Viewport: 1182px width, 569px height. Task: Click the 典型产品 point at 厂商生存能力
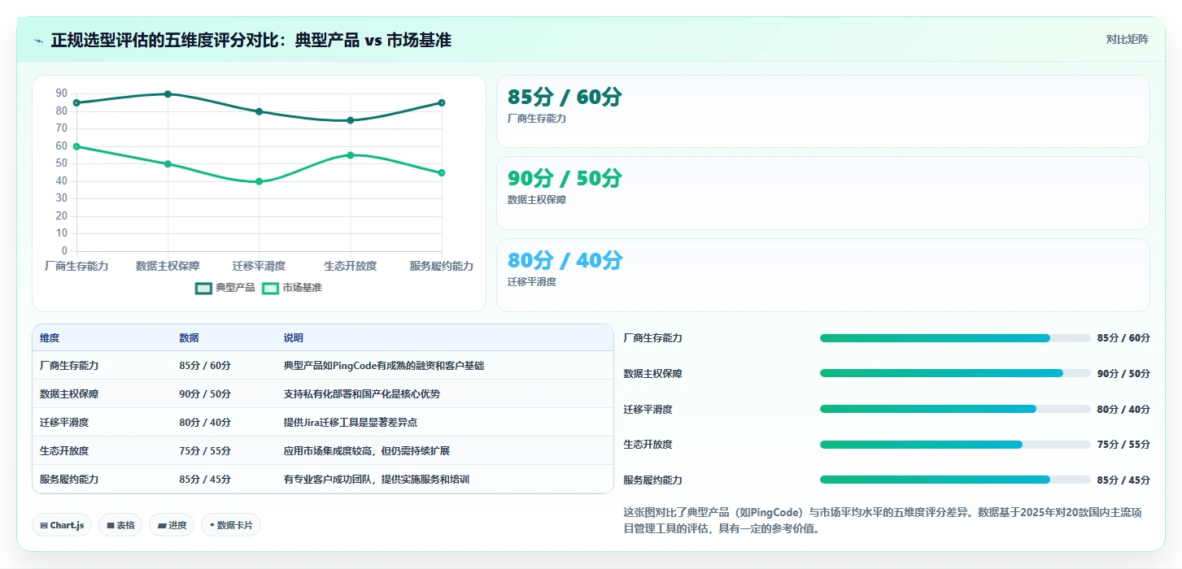coord(76,102)
